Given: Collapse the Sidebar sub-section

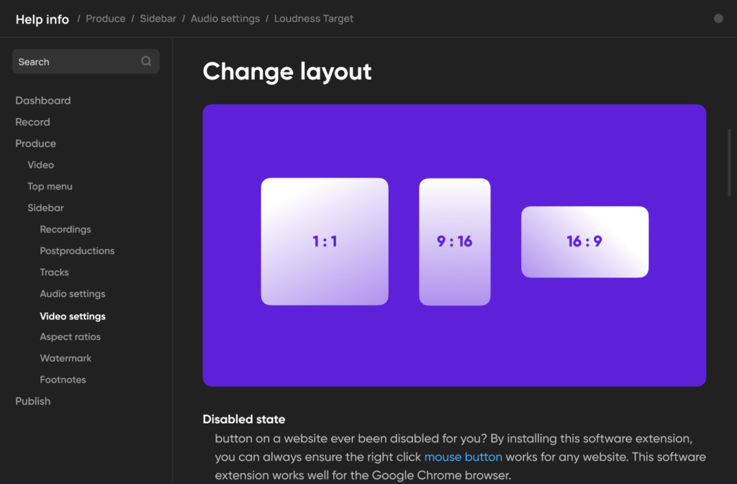Looking at the screenshot, I should tap(45, 208).
